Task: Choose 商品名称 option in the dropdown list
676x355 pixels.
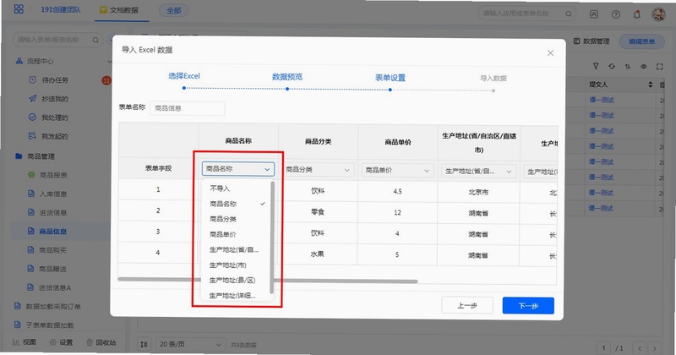Action: (223, 204)
